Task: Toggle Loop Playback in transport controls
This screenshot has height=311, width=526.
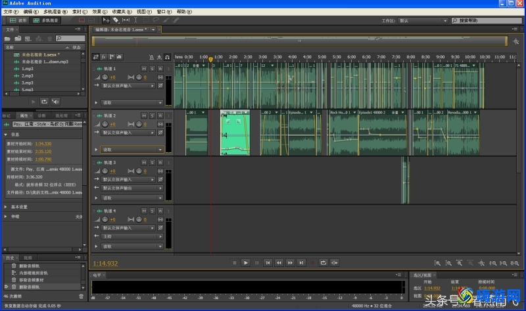Action: 323,263
